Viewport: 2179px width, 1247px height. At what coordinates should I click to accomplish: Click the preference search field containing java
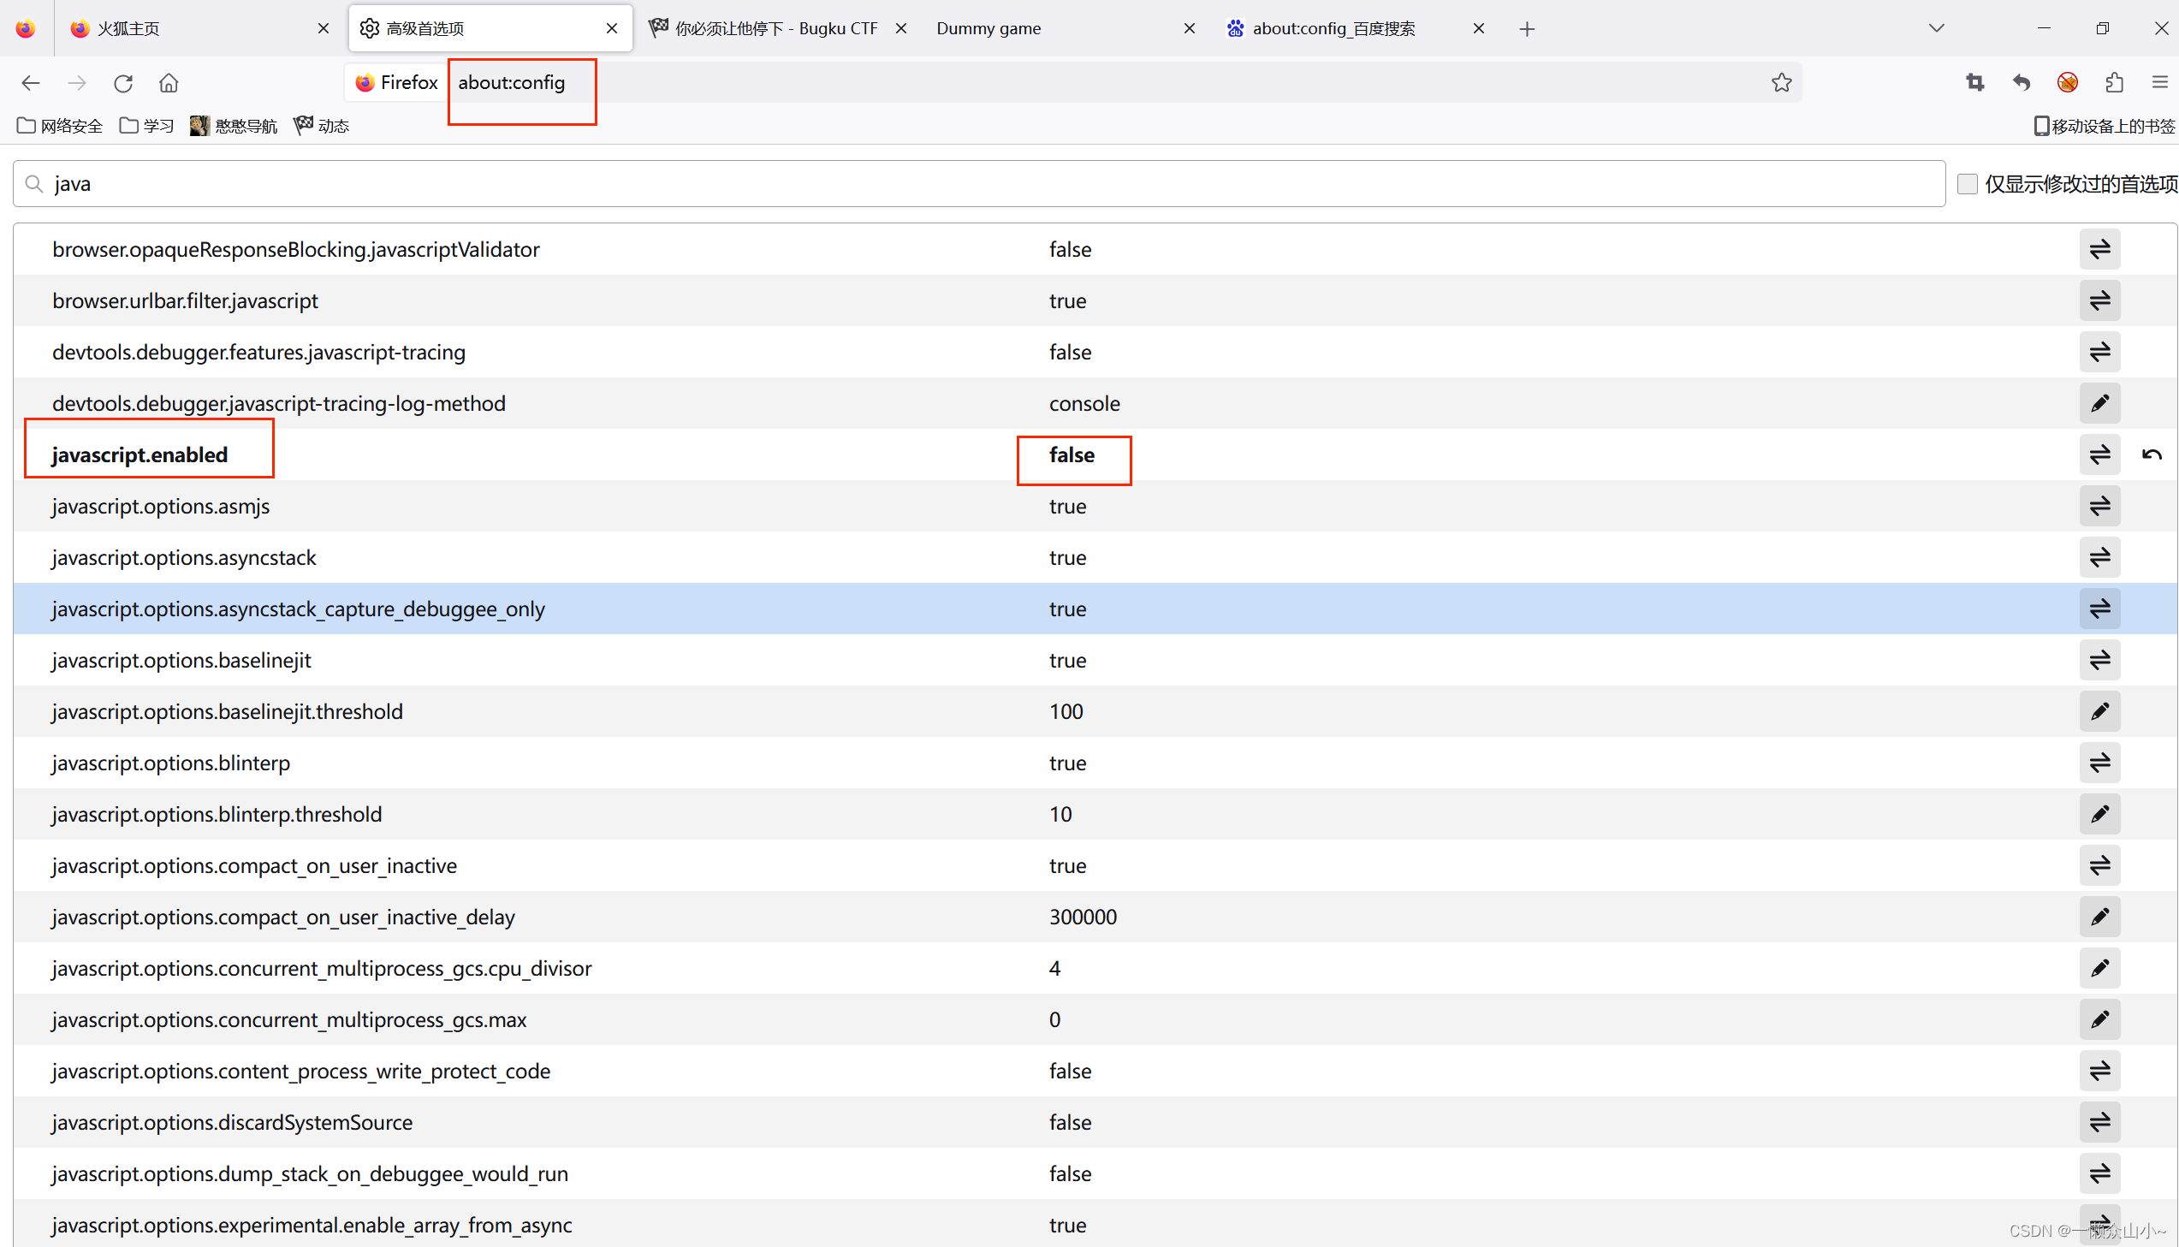[x=976, y=184]
